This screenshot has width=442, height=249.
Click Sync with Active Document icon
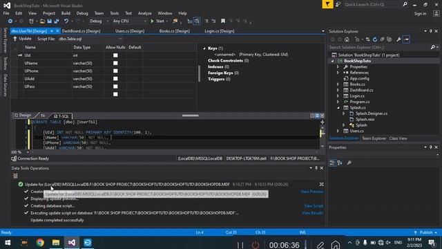(x=367, y=39)
